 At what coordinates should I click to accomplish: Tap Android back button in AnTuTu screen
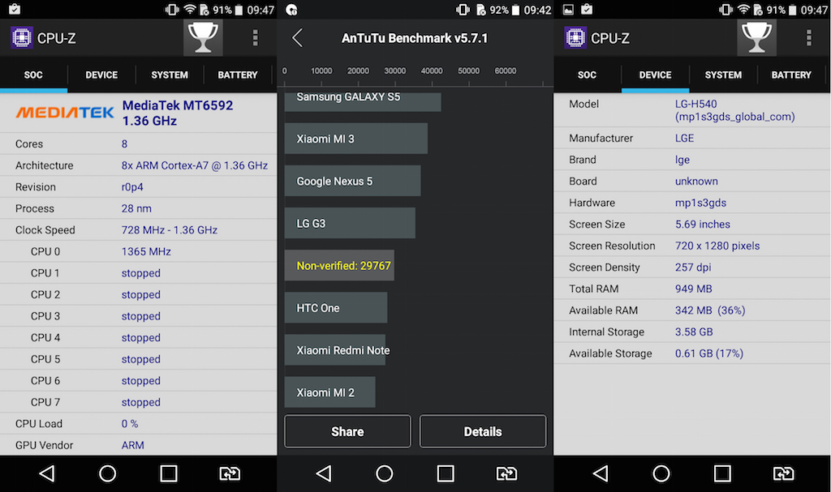(323, 473)
